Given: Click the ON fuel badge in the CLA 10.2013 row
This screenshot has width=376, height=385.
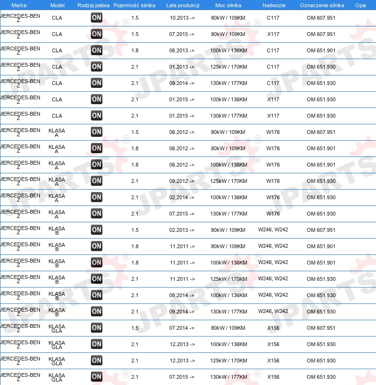Looking at the screenshot, I should pyautogui.click(x=96, y=18).
